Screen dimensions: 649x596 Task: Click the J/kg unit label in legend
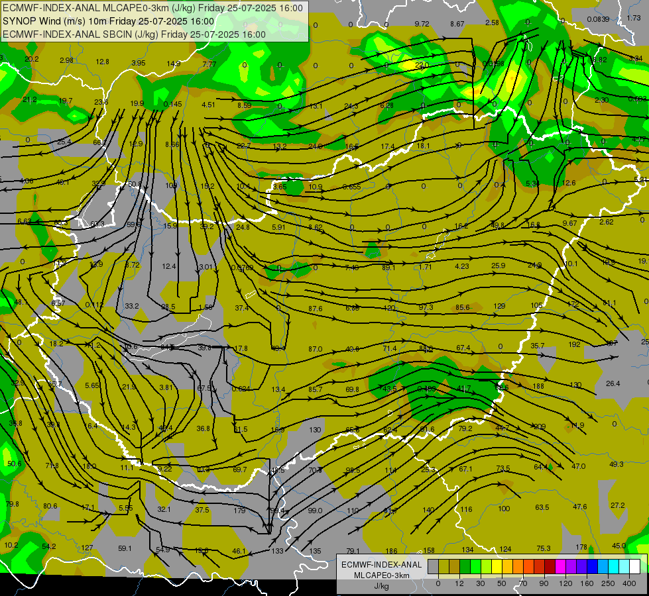[381, 586]
